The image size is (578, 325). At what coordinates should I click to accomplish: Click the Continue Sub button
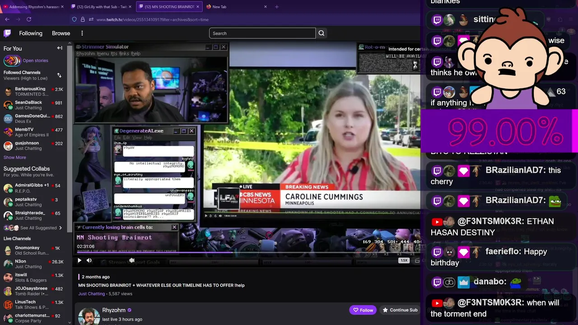(400, 310)
